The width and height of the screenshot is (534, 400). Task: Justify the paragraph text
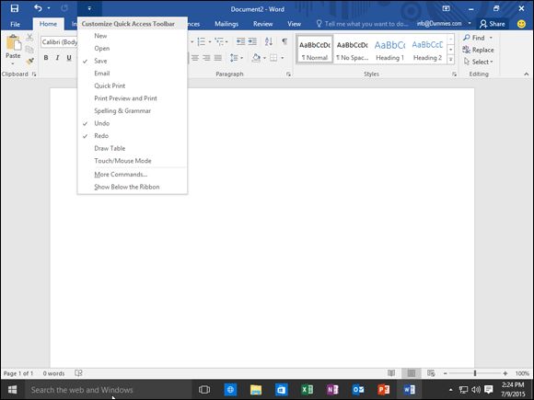[x=218, y=58]
